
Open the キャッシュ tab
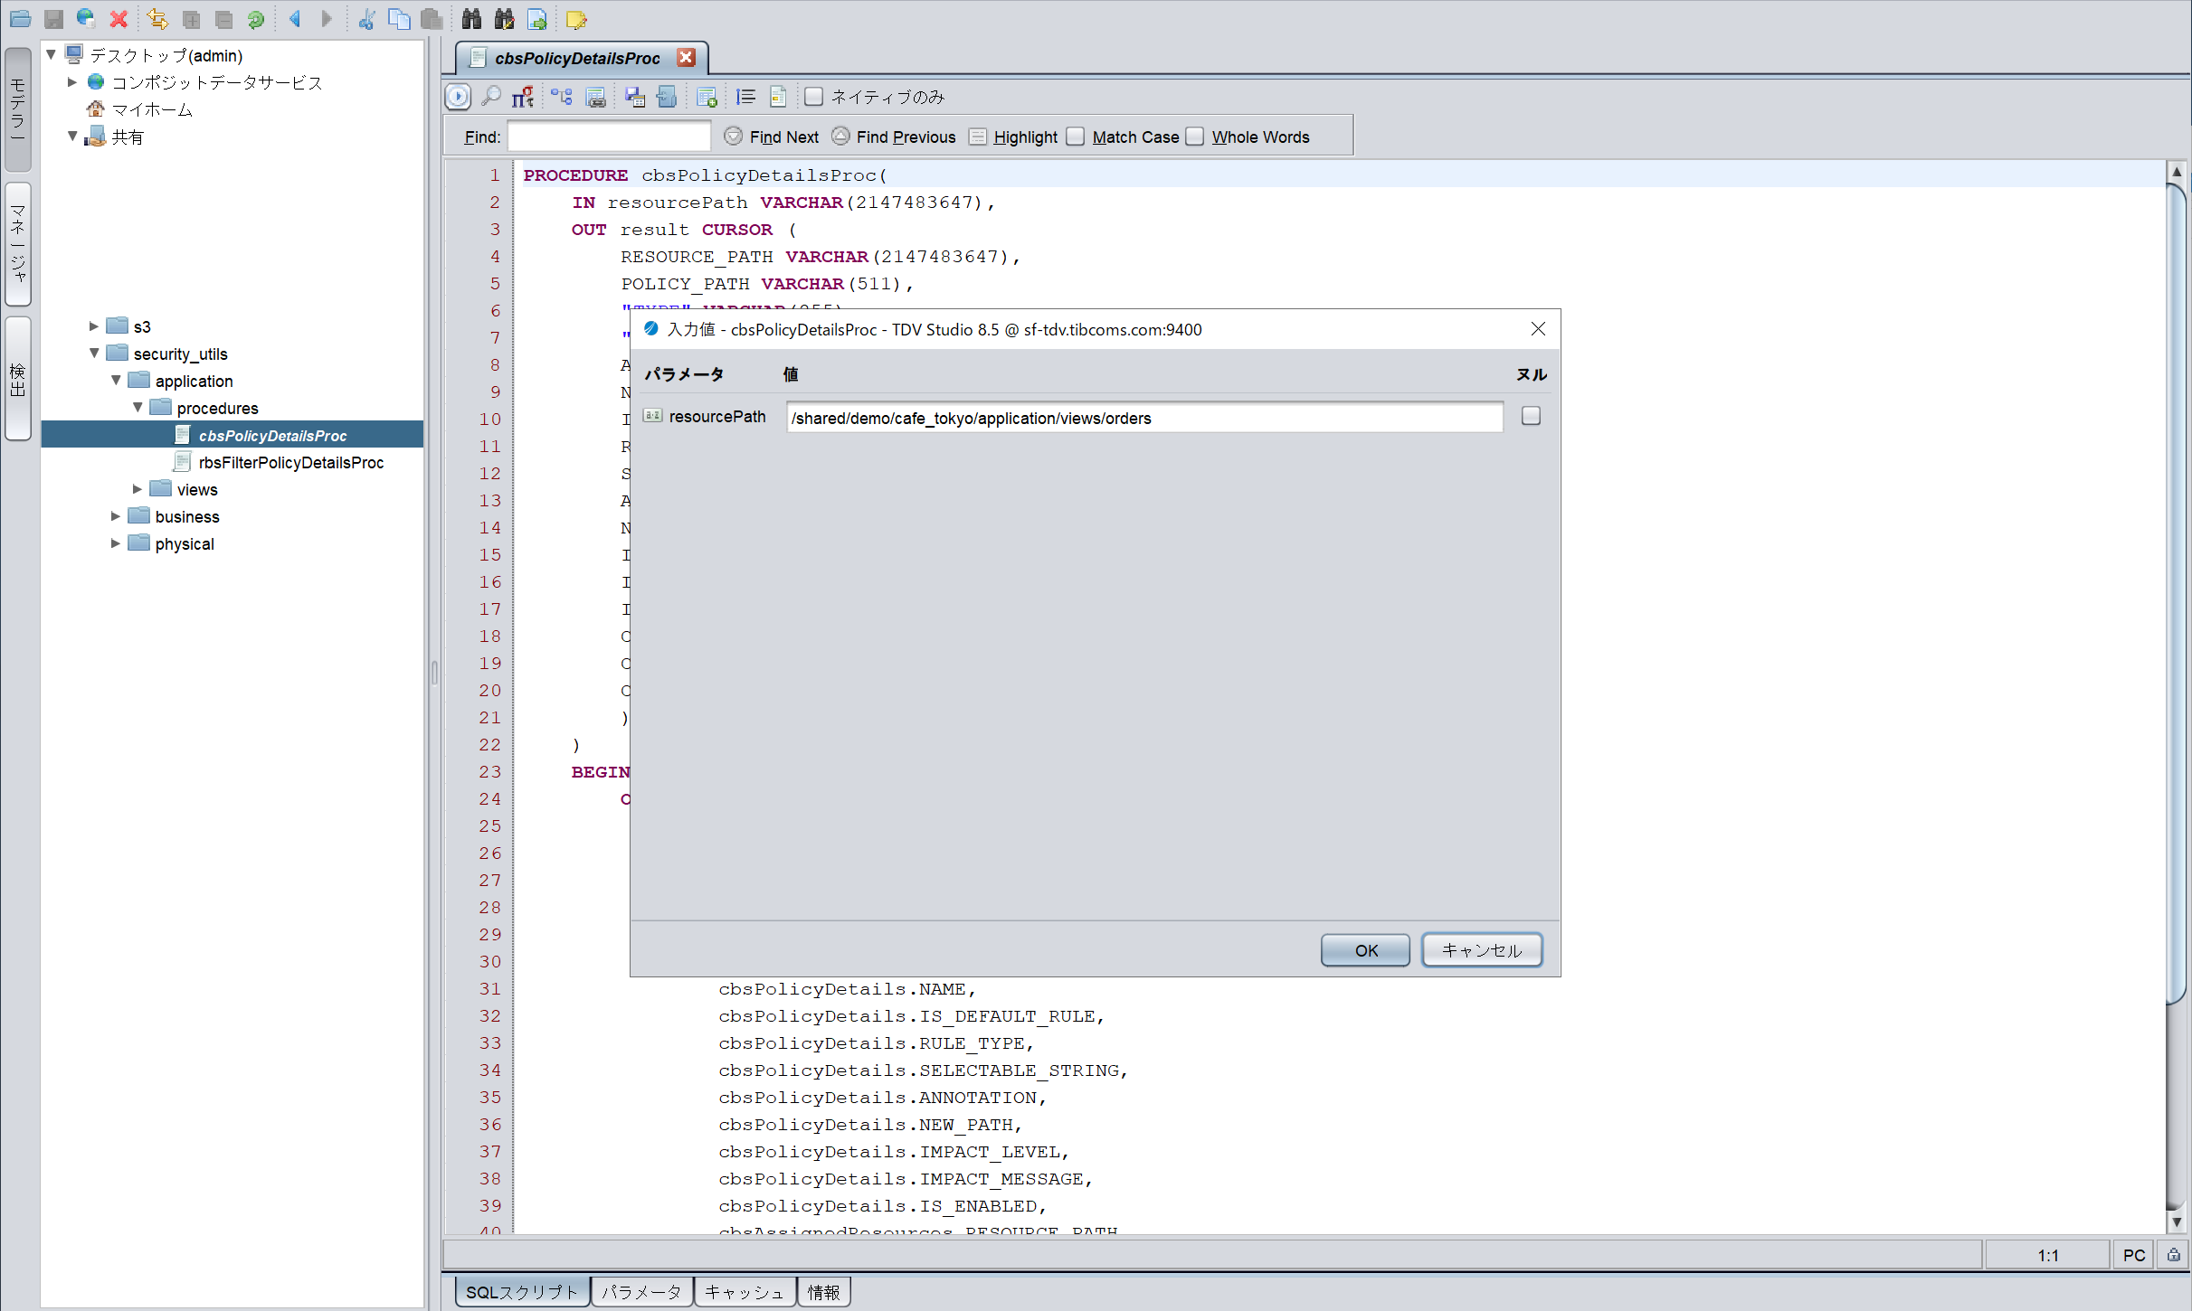pyautogui.click(x=745, y=1292)
